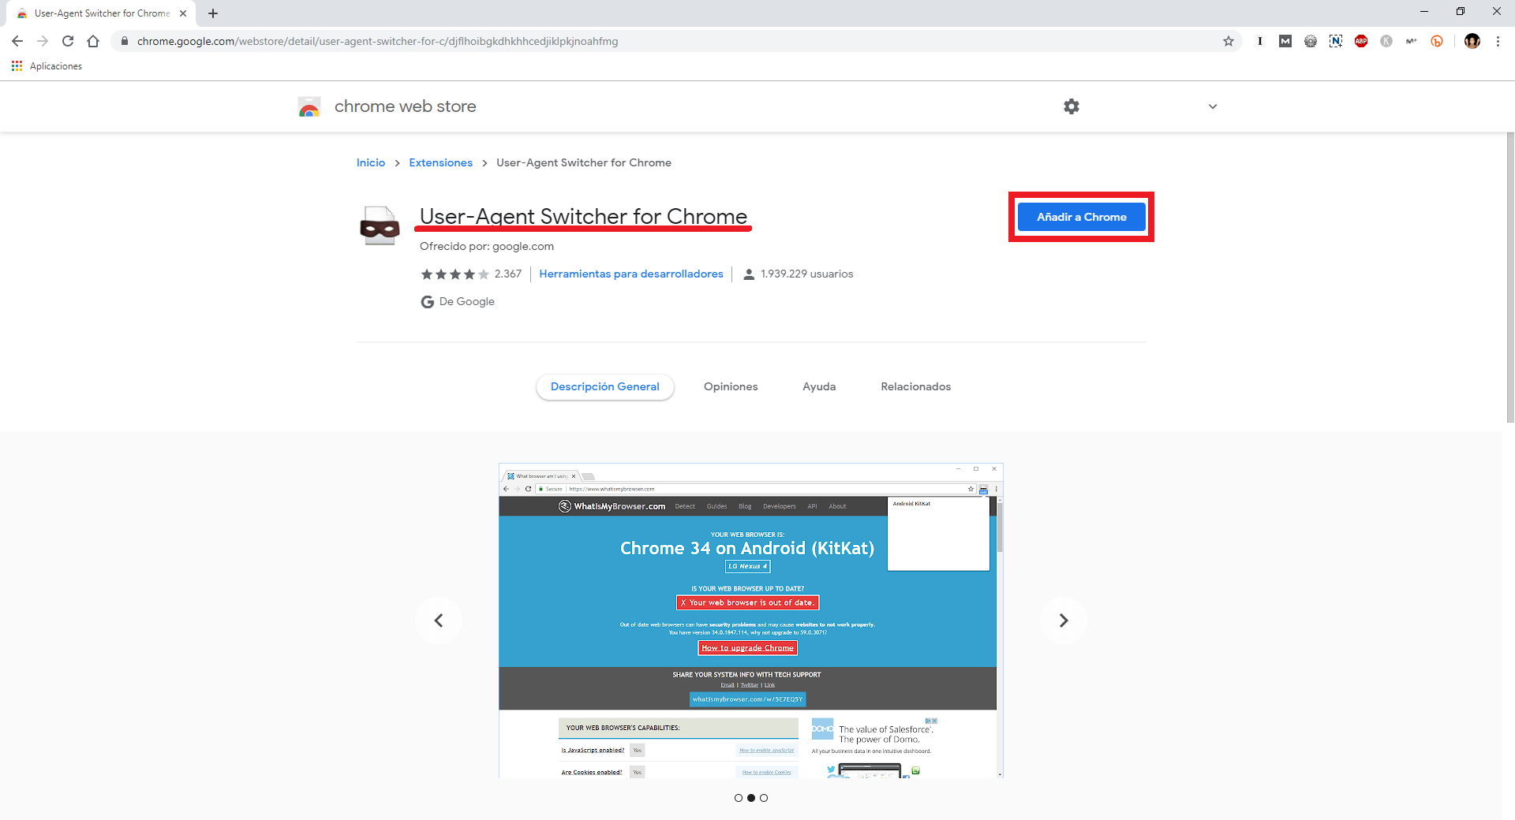Switch to the Relacionados tab
Screen dimensions: 1515x820
pos(915,386)
